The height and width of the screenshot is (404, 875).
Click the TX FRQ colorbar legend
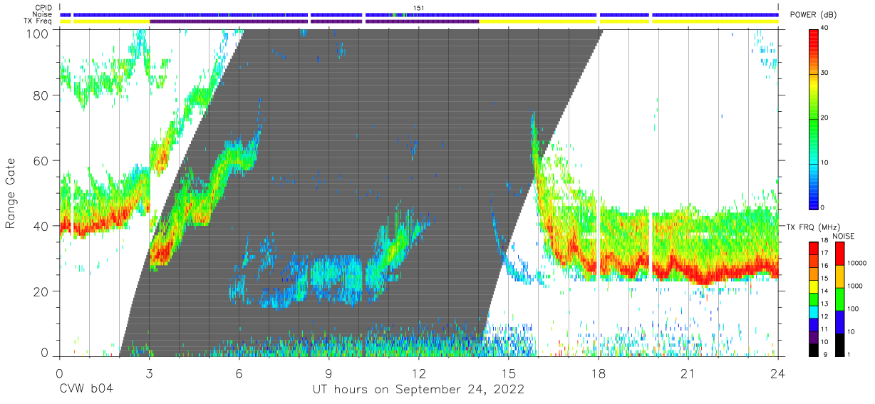[x=813, y=298]
